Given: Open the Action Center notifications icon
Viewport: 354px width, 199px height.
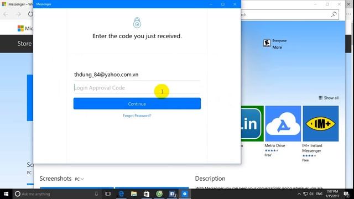Looking at the screenshot, I should pos(346,194).
